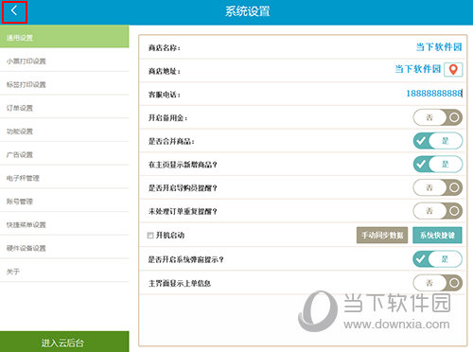Click the 手动同步数据 button
473x352 pixels.
(382, 235)
